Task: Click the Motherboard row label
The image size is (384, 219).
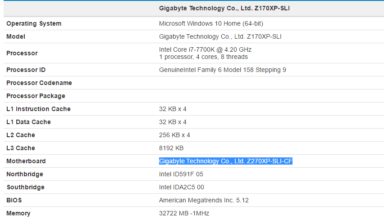Action: click(26, 161)
